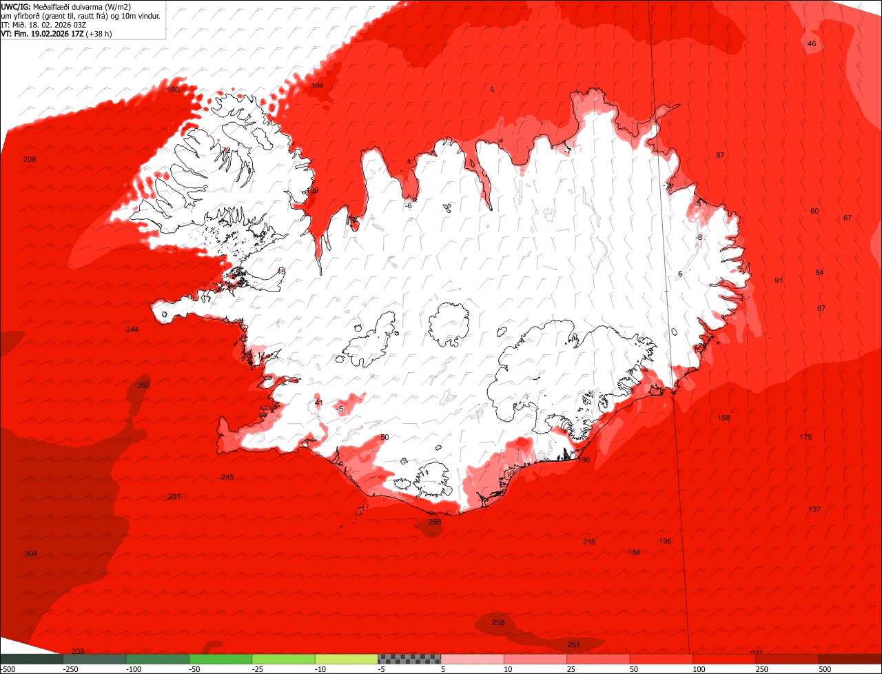Click the map value '41' in southwest Iceland
882x674 pixels.
(318, 402)
